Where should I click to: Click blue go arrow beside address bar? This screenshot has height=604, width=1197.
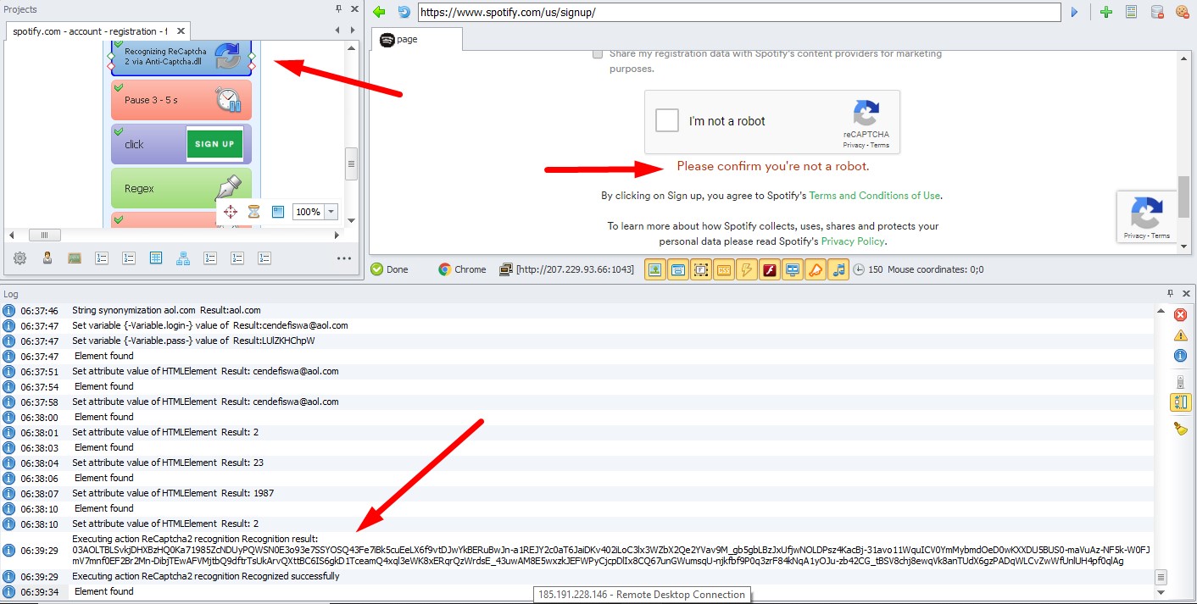(1075, 12)
